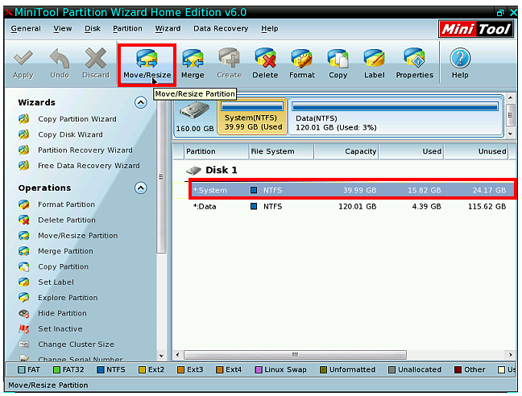Collapse the Wizards section chevron
Viewport: 522px width, 396px height.
pyautogui.click(x=140, y=102)
